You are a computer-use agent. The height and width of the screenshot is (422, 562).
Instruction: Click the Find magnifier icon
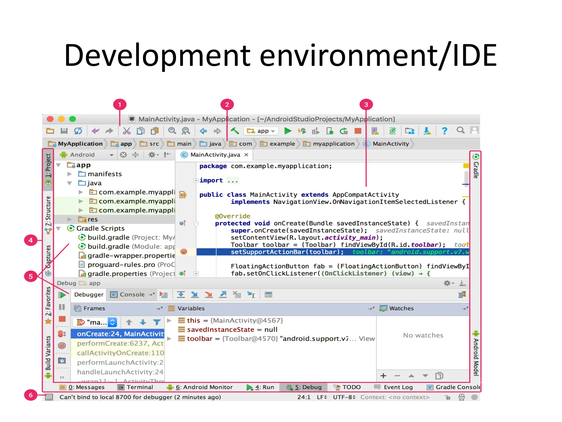[172, 131]
